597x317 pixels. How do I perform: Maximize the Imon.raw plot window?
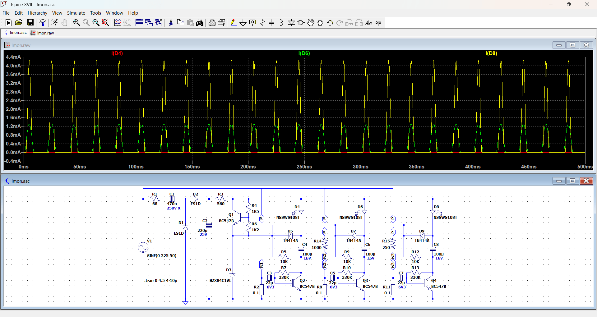tap(572, 45)
